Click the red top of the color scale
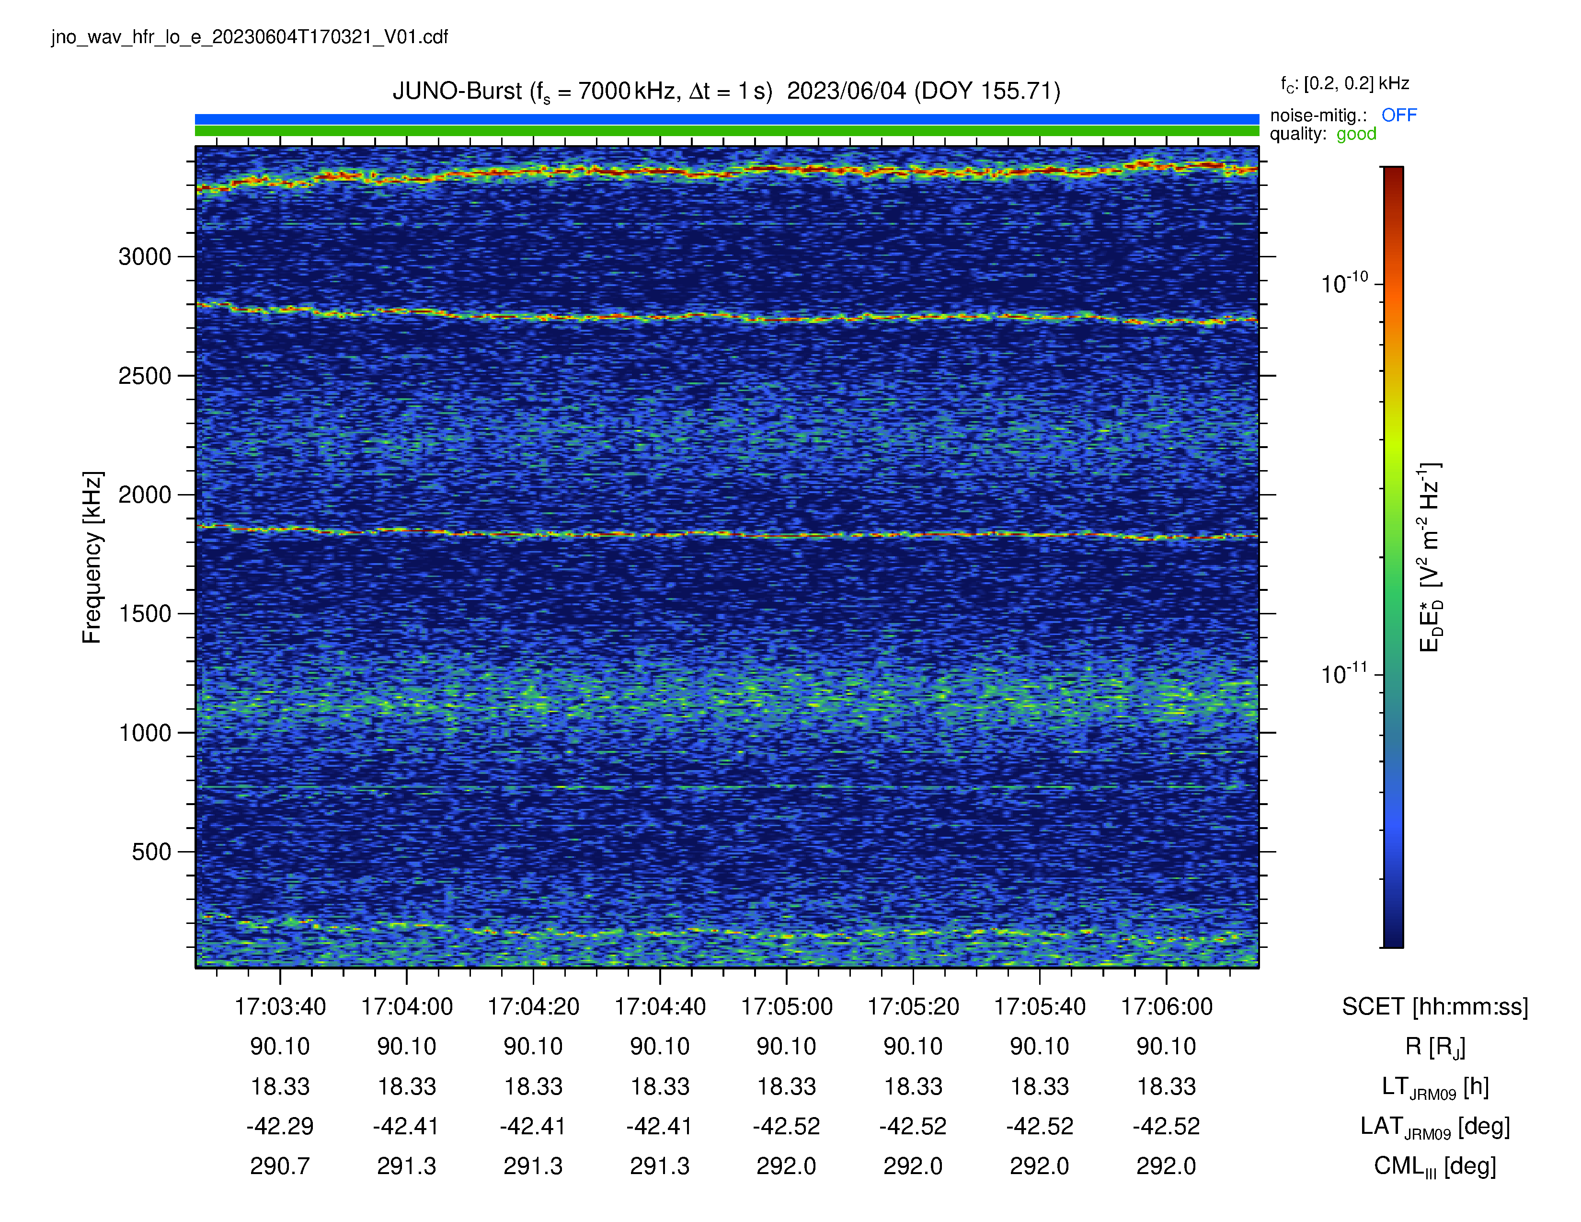Viewport: 1581px width, 1222px height. 1393,181
